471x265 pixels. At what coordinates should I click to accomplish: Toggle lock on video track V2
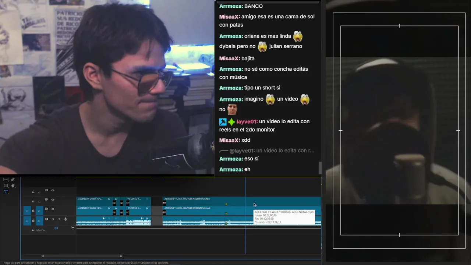pyautogui.click(x=33, y=201)
